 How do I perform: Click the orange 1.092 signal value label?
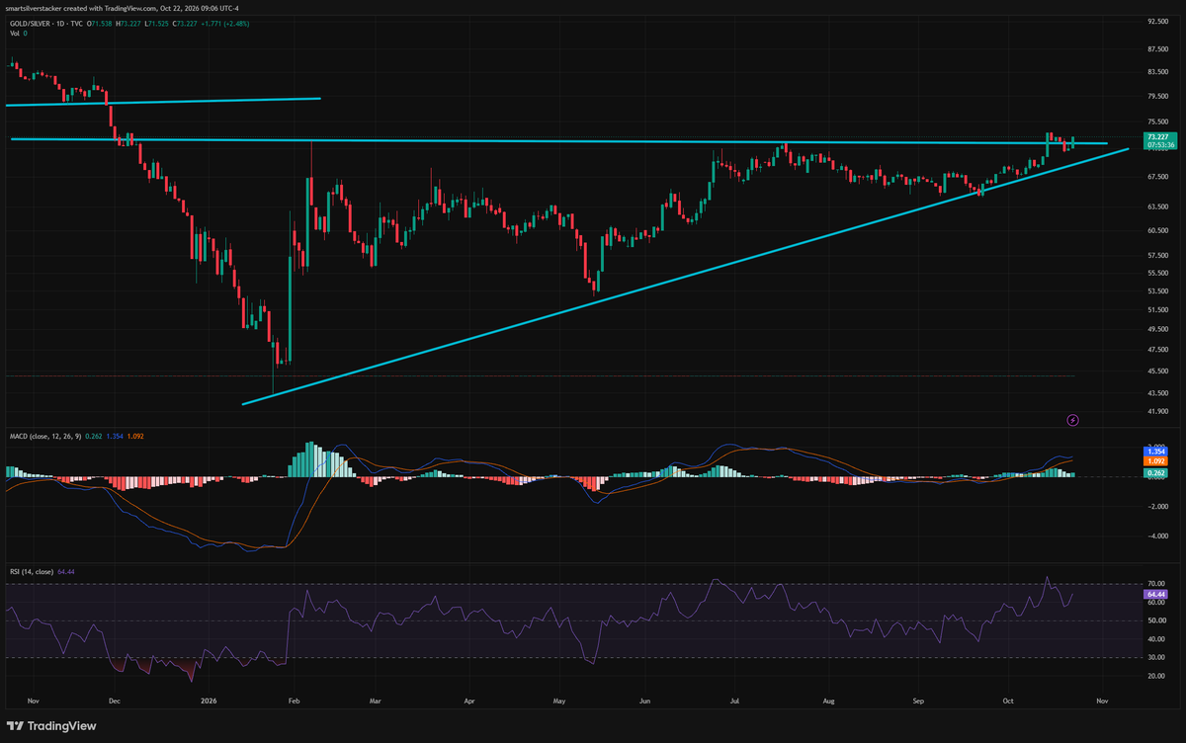(x=1156, y=460)
